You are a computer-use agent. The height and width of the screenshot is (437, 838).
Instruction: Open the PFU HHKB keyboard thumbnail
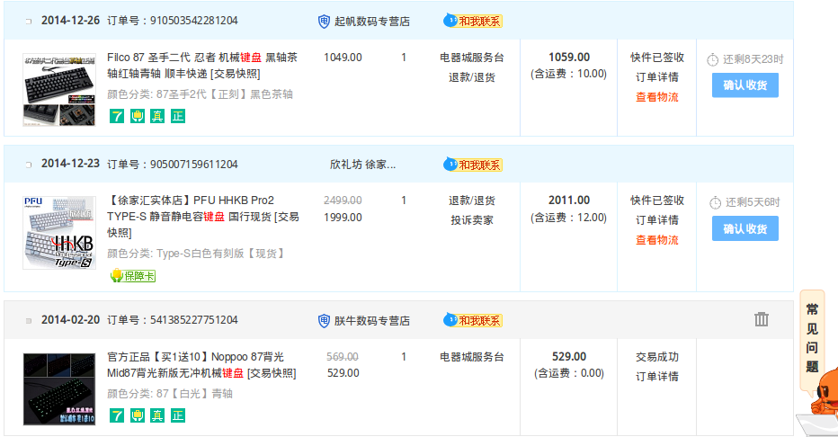[58, 233]
